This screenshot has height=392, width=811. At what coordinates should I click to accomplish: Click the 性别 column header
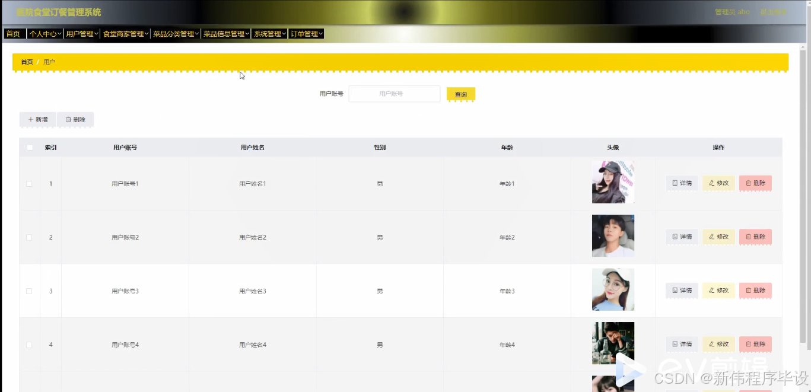380,147
